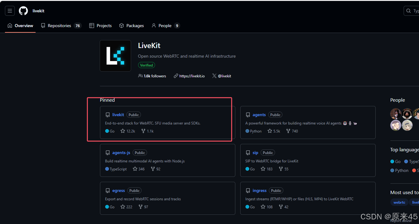Go to the GitHub homepage logo

(23, 11)
